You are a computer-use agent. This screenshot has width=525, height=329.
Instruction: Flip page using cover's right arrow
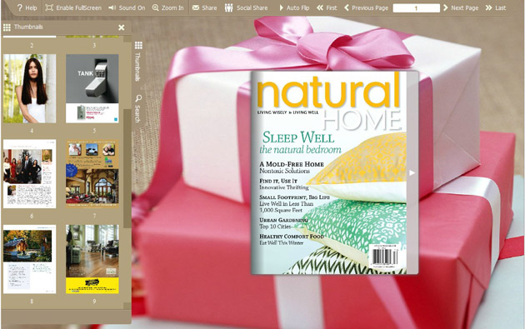click(412, 172)
